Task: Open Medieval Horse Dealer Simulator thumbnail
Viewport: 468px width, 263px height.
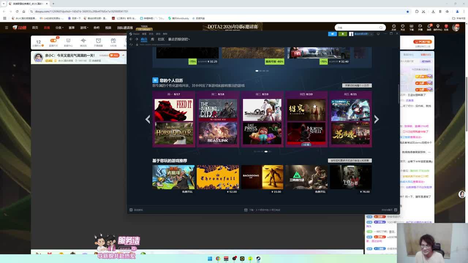Action: coord(174,133)
